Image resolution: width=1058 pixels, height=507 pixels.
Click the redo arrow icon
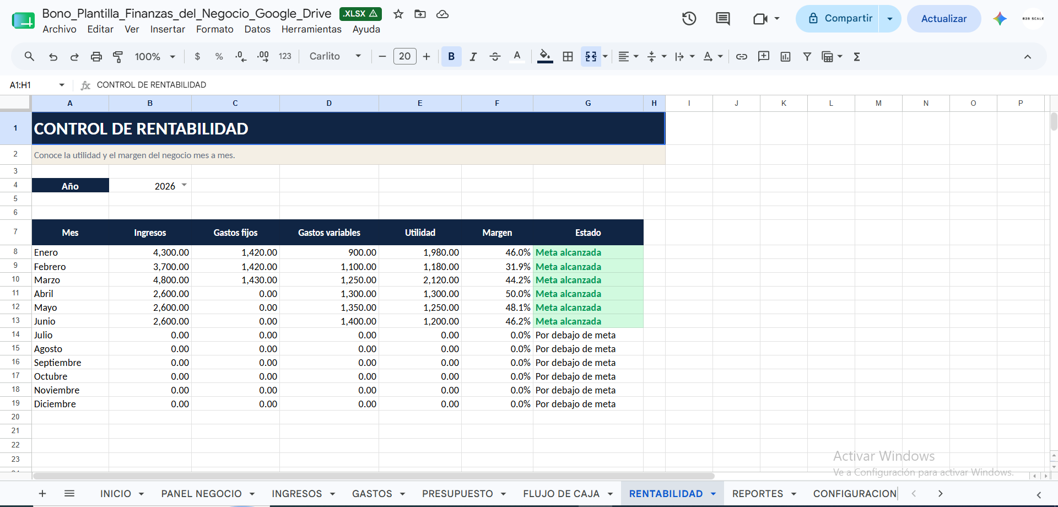[74, 56]
